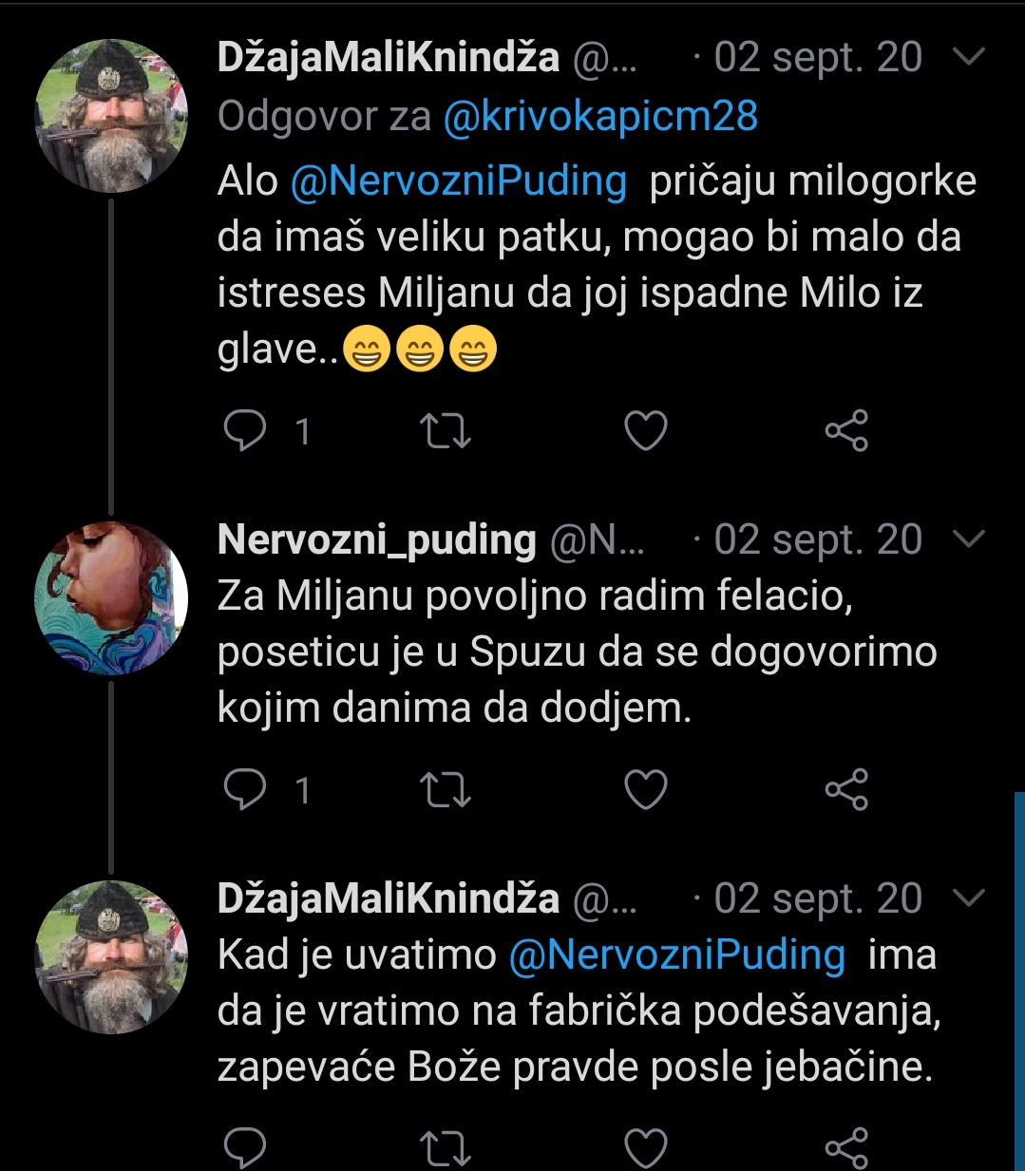Like Nervozni_puding's tweet
The width and height of the screenshot is (1025, 1171).
[x=646, y=790]
